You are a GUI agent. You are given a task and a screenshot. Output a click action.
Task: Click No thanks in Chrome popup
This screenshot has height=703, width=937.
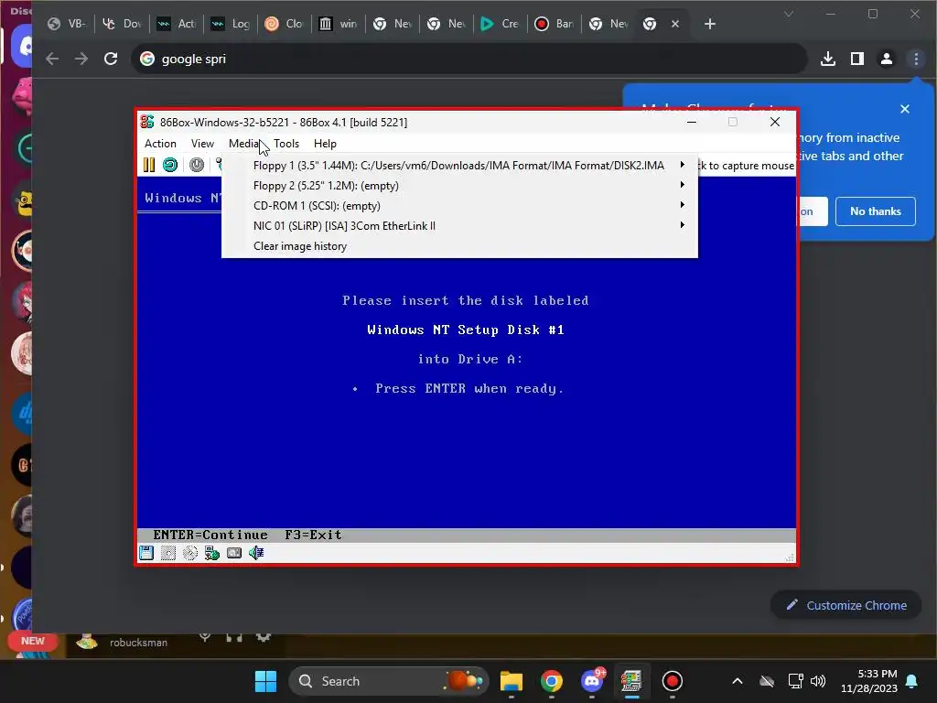tap(876, 211)
